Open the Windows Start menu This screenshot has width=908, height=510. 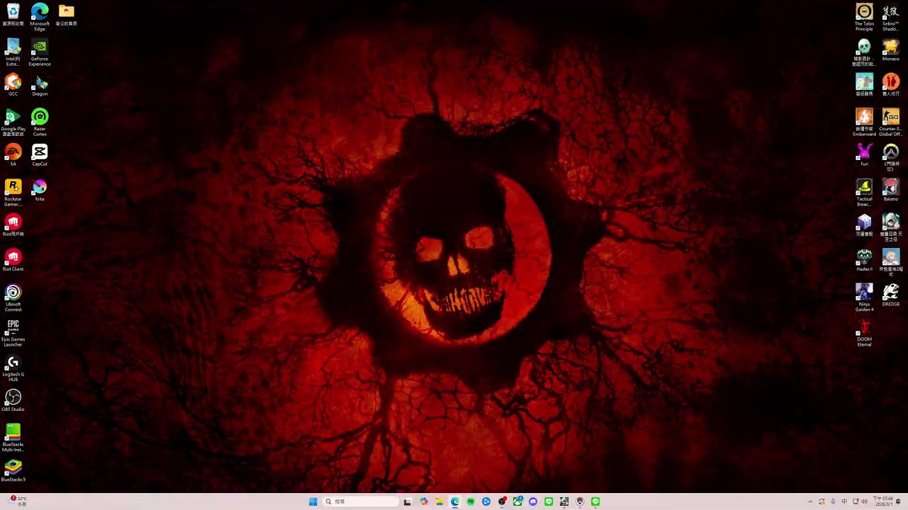tap(313, 501)
